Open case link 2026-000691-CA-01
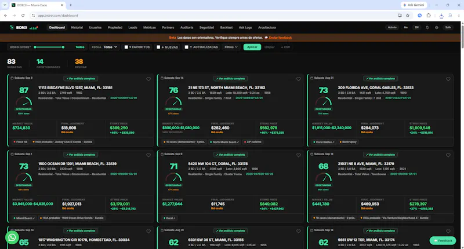This screenshot has width=464, height=249. (x=124, y=98)
